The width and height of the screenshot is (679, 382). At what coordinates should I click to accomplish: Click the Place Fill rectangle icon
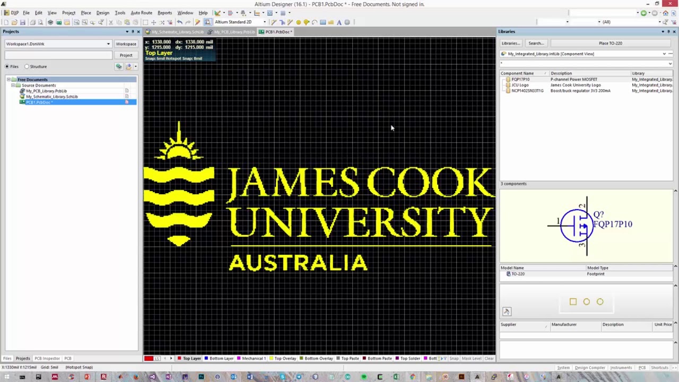(323, 22)
